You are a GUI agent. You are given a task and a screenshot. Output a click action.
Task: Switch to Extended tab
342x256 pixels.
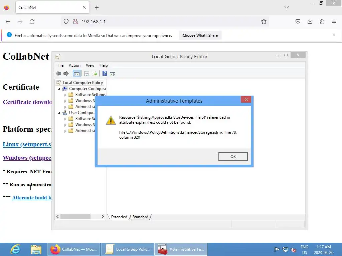coord(119,217)
